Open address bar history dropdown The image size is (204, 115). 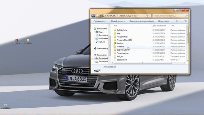click(146, 16)
